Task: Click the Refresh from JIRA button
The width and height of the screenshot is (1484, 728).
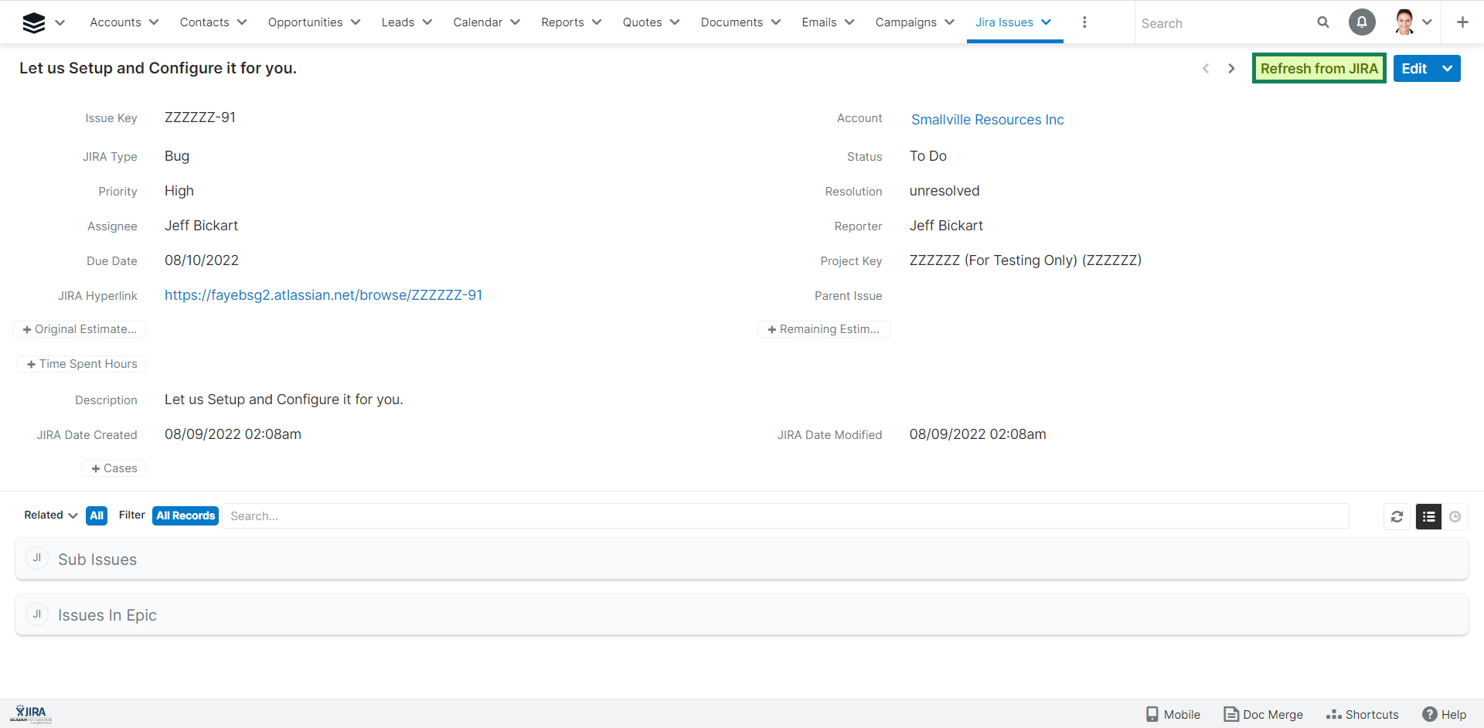Action: click(1319, 69)
